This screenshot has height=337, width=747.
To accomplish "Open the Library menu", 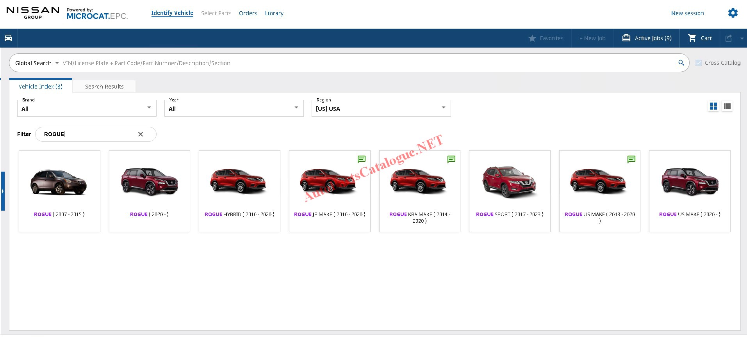I will pyautogui.click(x=274, y=13).
